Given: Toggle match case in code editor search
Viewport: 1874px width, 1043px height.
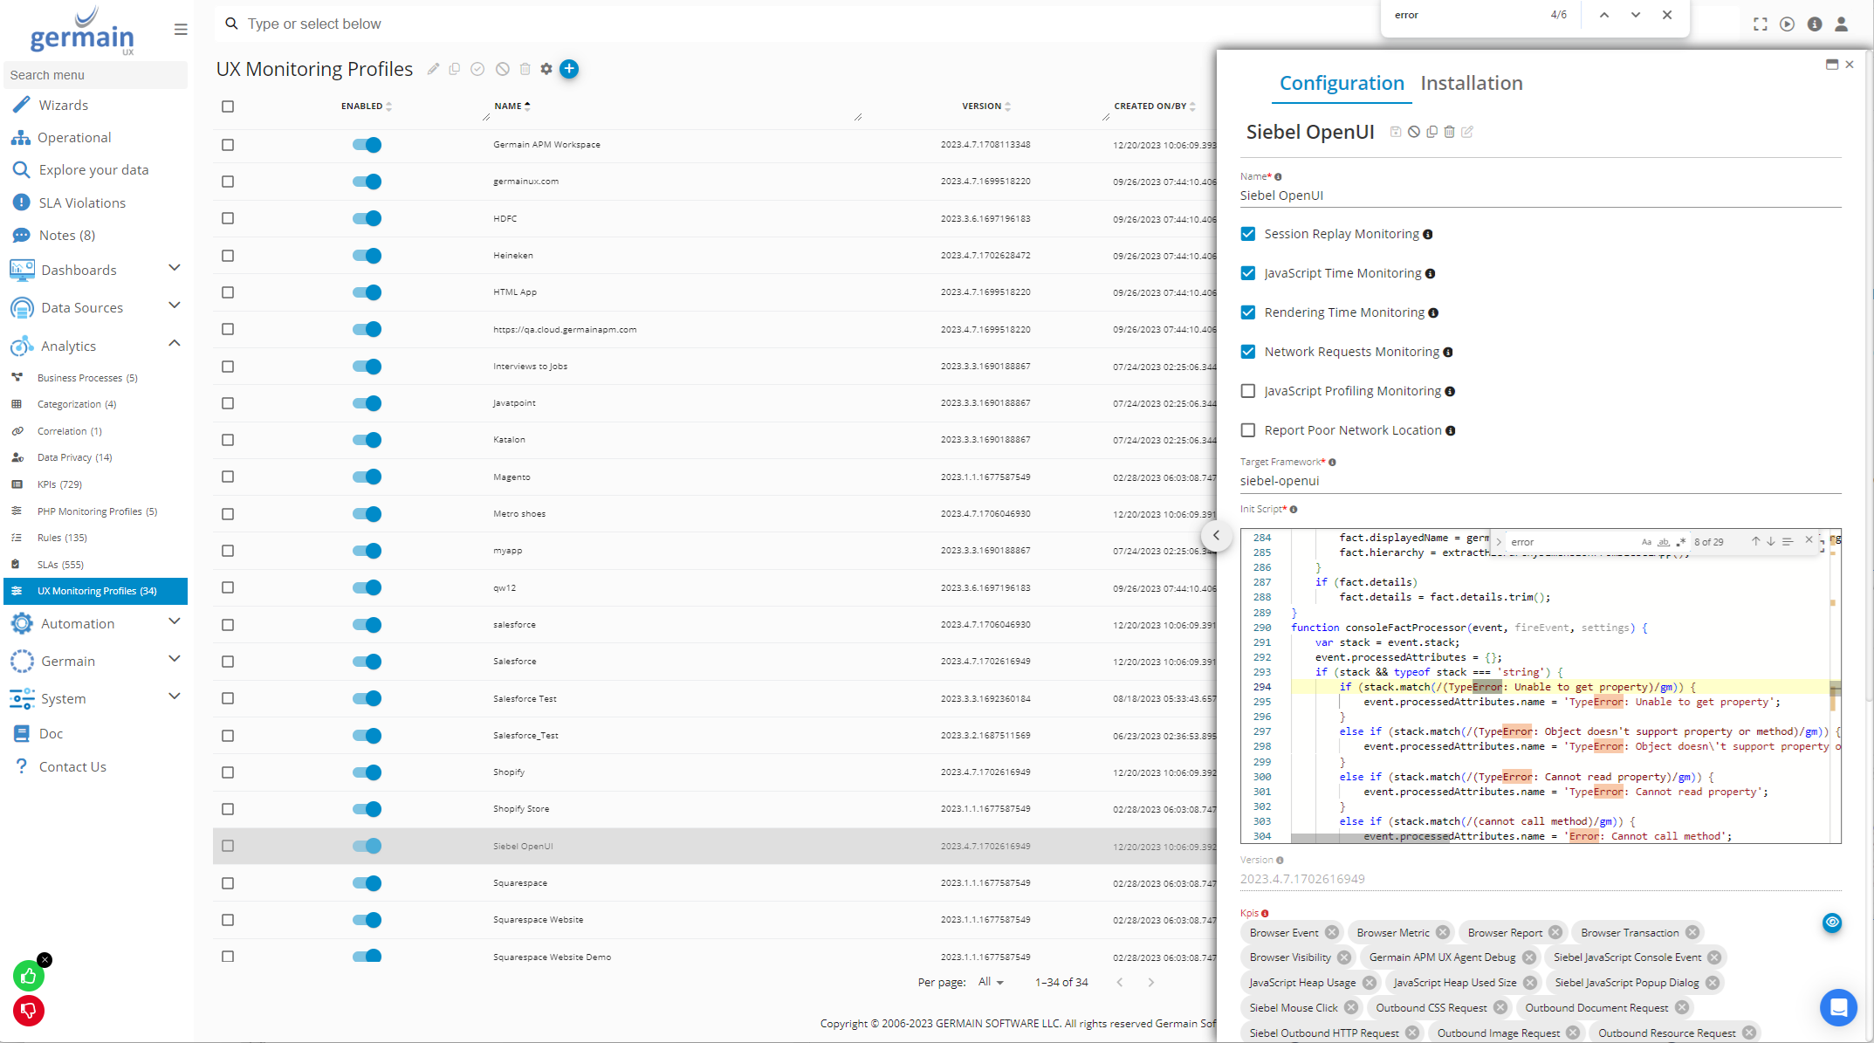Looking at the screenshot, I should point(1646,542).
